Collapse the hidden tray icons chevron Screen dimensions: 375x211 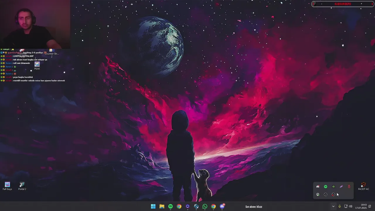pyautogui.click(x=333, y=206)
